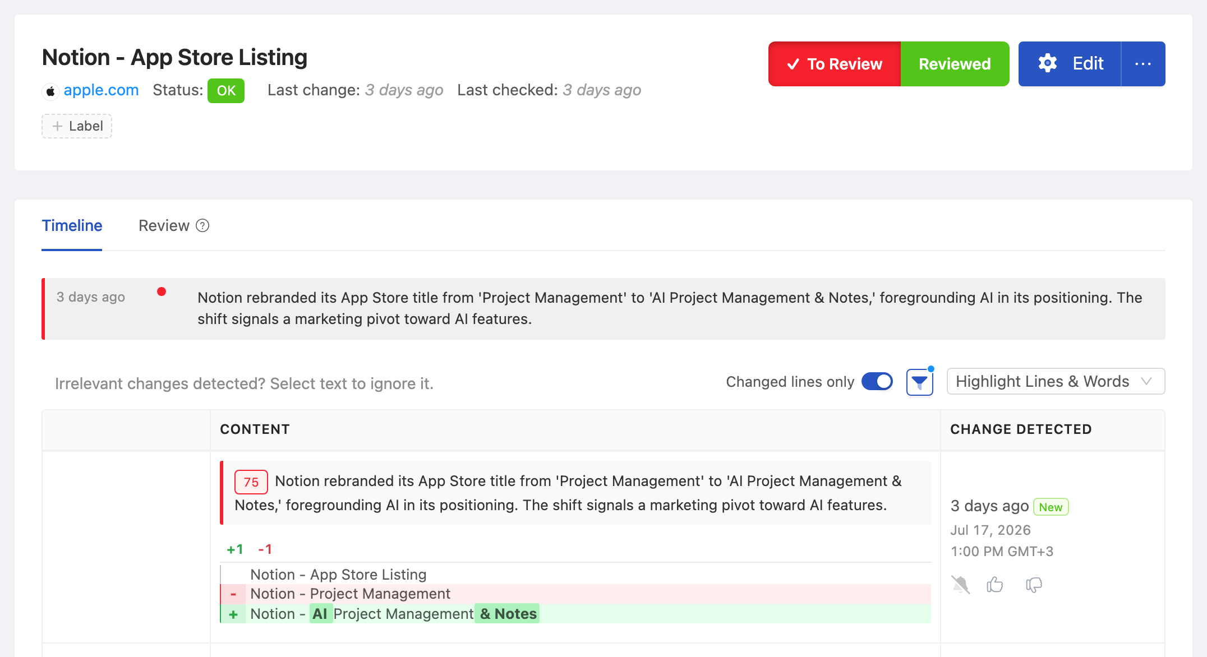The width and height of the screenshot is (1207, 657).
Task: Click the timeline summary about Notion rebranding
Action: (670, 308)
